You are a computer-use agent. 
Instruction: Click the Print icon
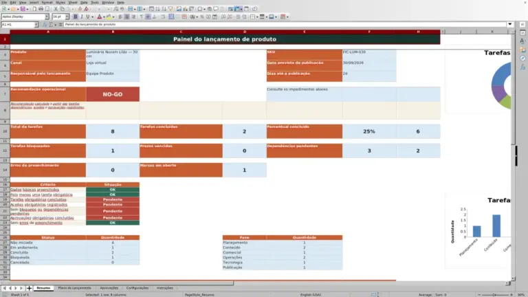pos(41,9)
